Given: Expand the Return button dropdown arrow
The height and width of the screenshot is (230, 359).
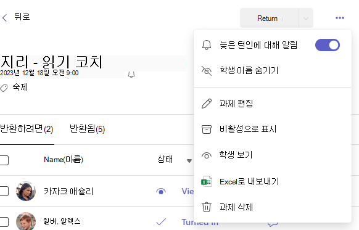Looking at the screenshot, I should 306,18.
